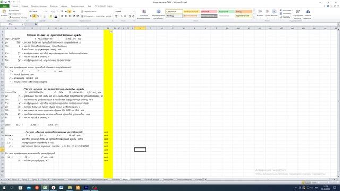Image resolution: width=340 pixels, height=191 pixels.
Task: Select column M header
Action: pos(108,28)
